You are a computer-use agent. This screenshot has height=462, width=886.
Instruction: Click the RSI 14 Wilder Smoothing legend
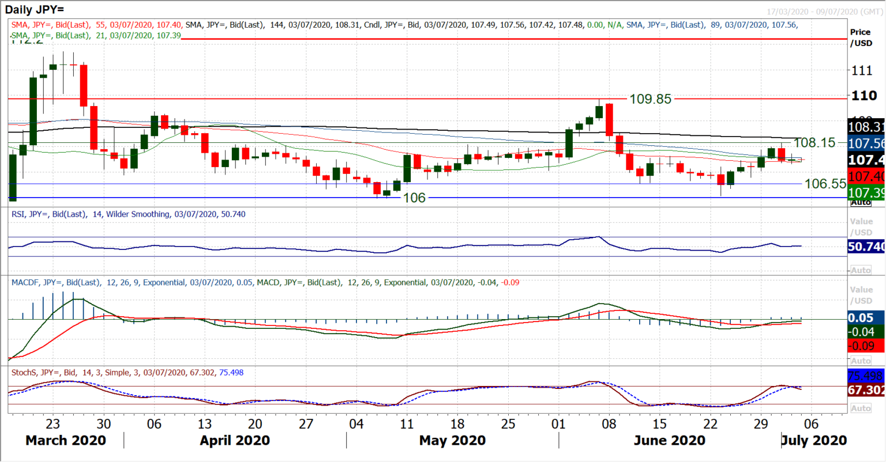click(127, 214)
